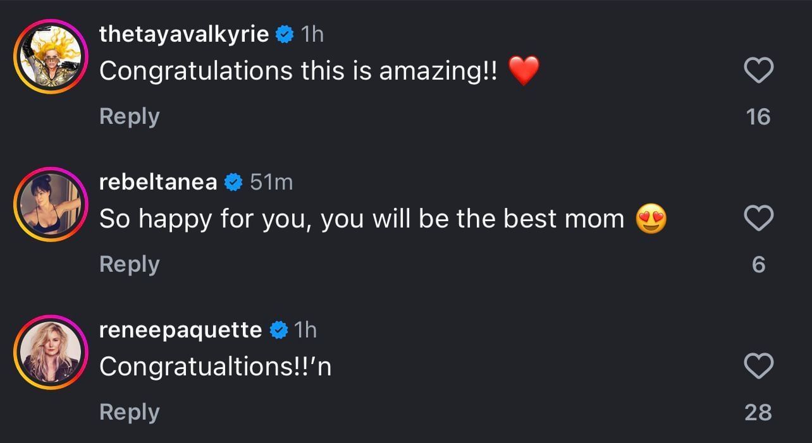This screenshot has width=812, height=443.
Task: View reneepaquette's avatar
Action: 51,352
